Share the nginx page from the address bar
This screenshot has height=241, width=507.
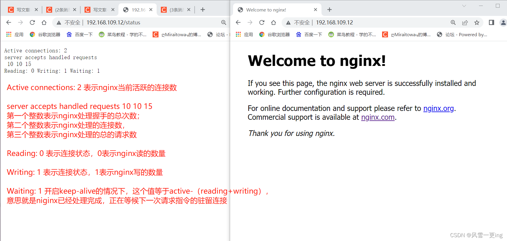(x=465, y=22)
